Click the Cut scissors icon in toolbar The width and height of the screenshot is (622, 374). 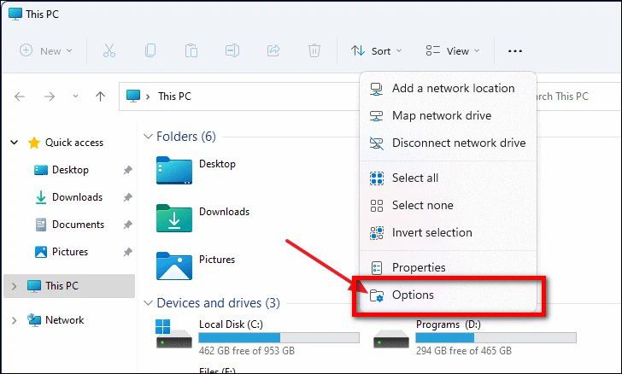pyautogui.click(x=109, y=50)
